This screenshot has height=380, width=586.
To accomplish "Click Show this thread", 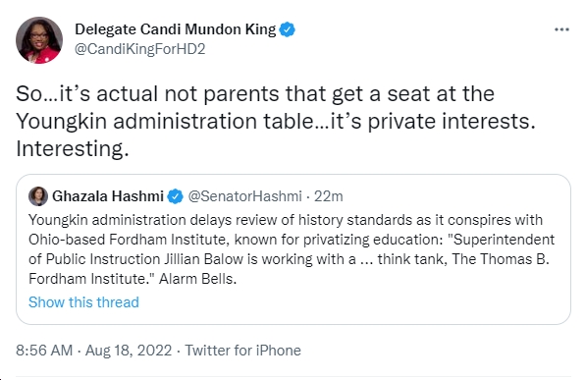I will coord(83,302).
